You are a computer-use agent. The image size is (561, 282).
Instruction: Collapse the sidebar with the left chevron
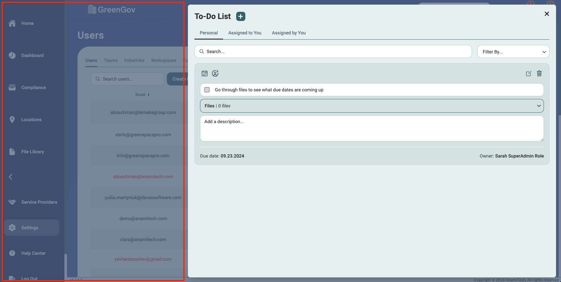pyautogui.click(x=11, y=177)
